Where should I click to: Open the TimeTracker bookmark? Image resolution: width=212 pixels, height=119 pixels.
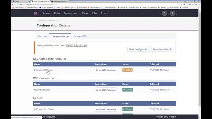(x=152, y=8)
